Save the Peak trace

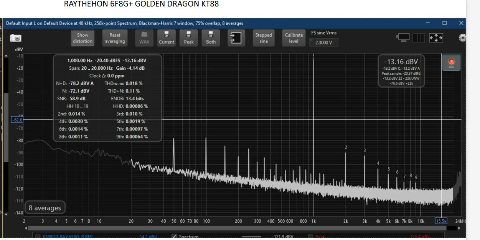[189, 38]
